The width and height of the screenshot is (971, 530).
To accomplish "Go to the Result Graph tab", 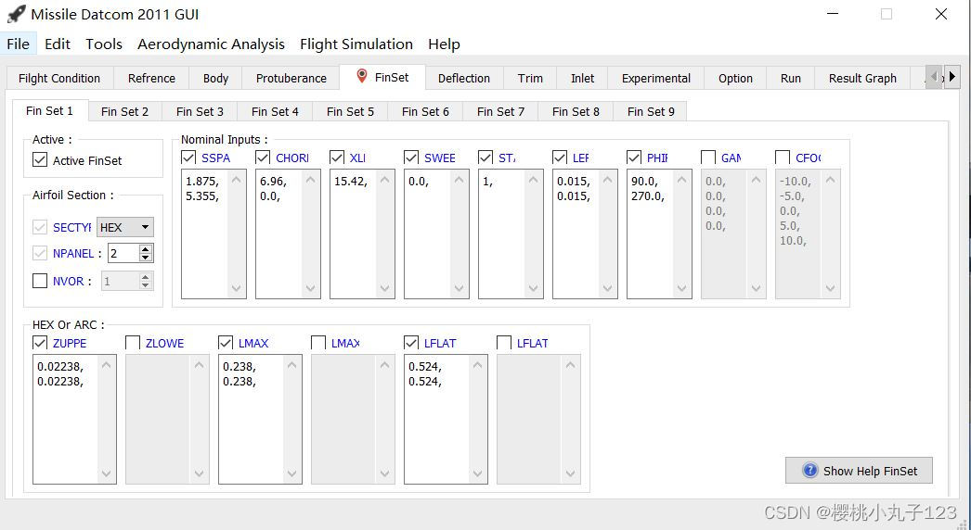I will click(x=862, y=79).
